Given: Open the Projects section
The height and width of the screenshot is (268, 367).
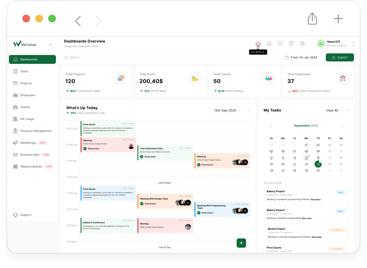Looking at the screenshot, I should (26, 83).
